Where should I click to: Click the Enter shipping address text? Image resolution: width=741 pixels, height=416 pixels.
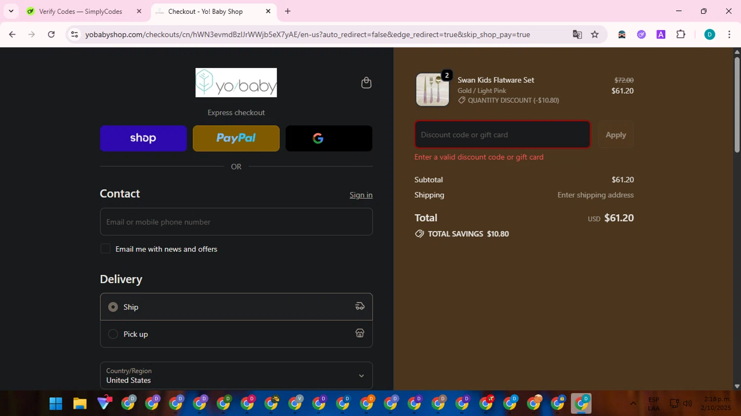[x=595, y=195]
